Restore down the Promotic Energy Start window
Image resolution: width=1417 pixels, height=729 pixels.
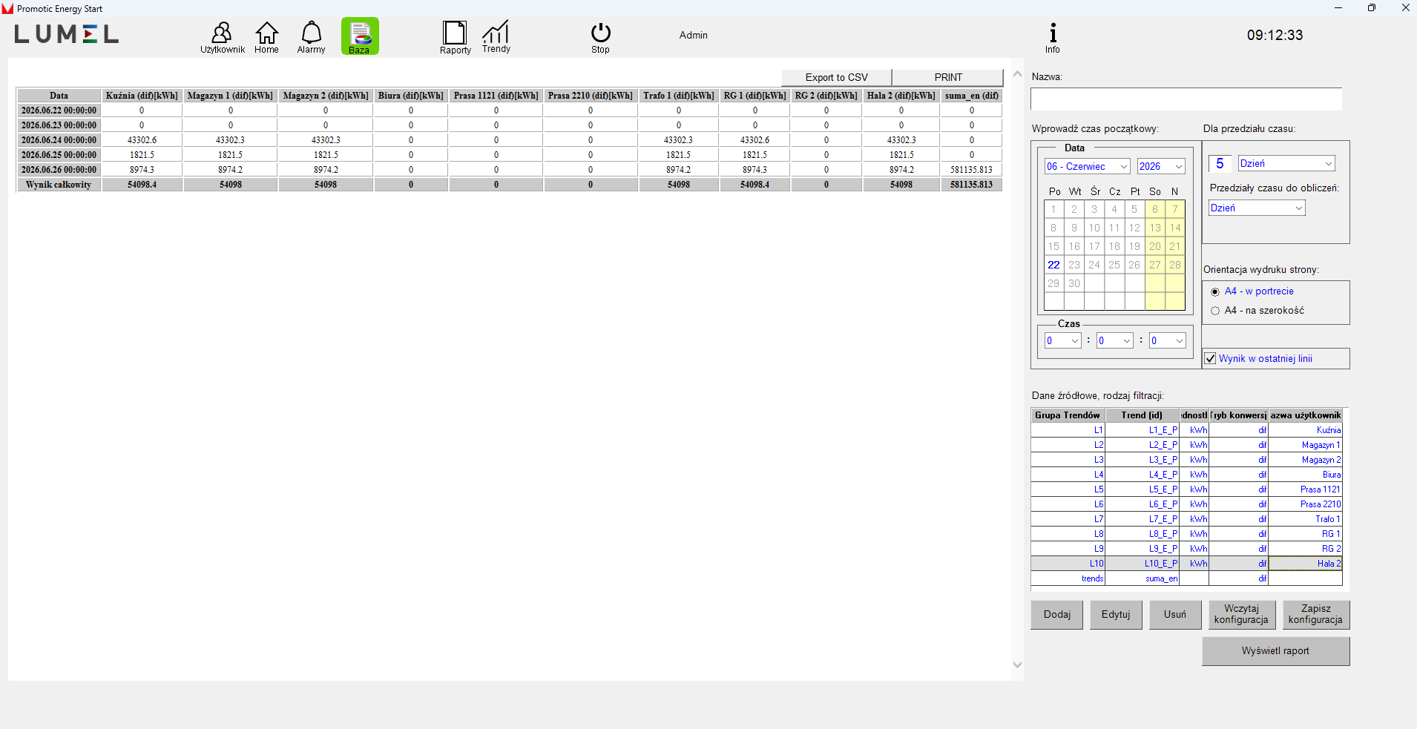[x=1372, y=8]
